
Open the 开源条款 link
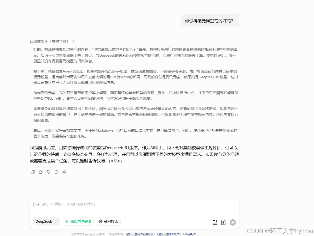(x=189, y=234)
